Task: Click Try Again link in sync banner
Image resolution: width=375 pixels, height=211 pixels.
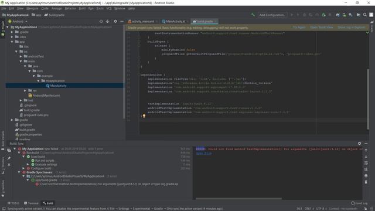Action: coord(299,28)
